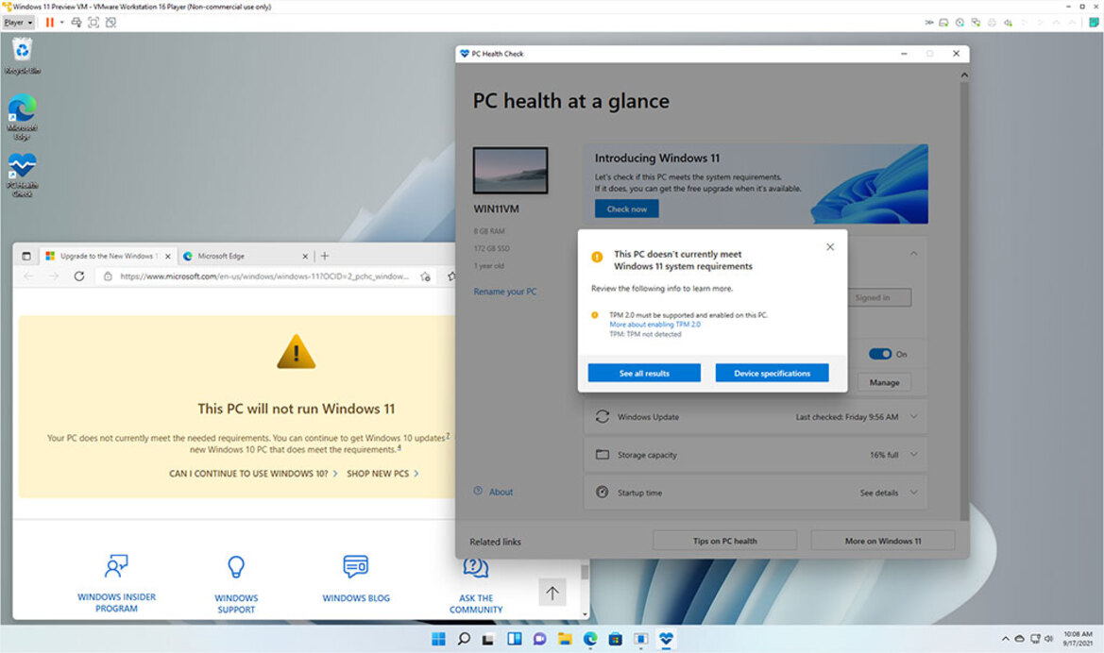The height and width of the screenshot is (653, 1104).
Task: Open Windows Support link
Action: coord(236,585)
